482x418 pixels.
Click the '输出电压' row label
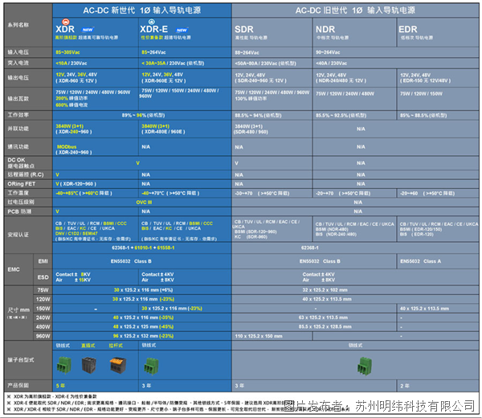18,77
